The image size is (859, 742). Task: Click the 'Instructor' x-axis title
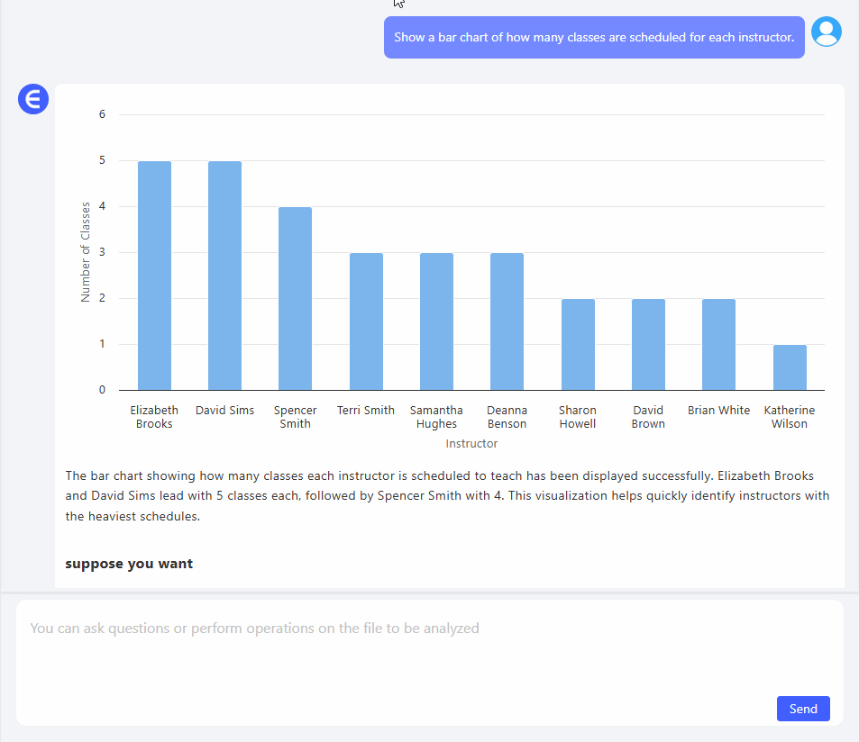click(x=471, y=443)
